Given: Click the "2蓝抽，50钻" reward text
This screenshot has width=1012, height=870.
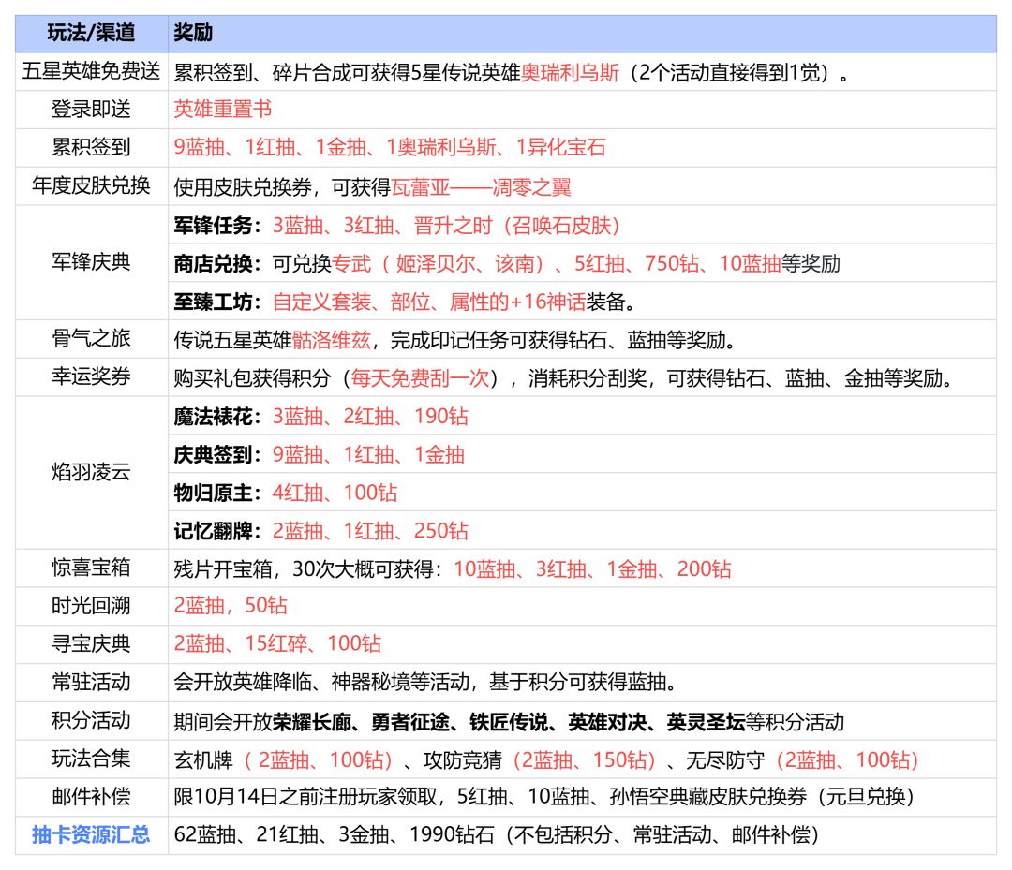Looking at the screenshot, I should [x=231, y=606].
